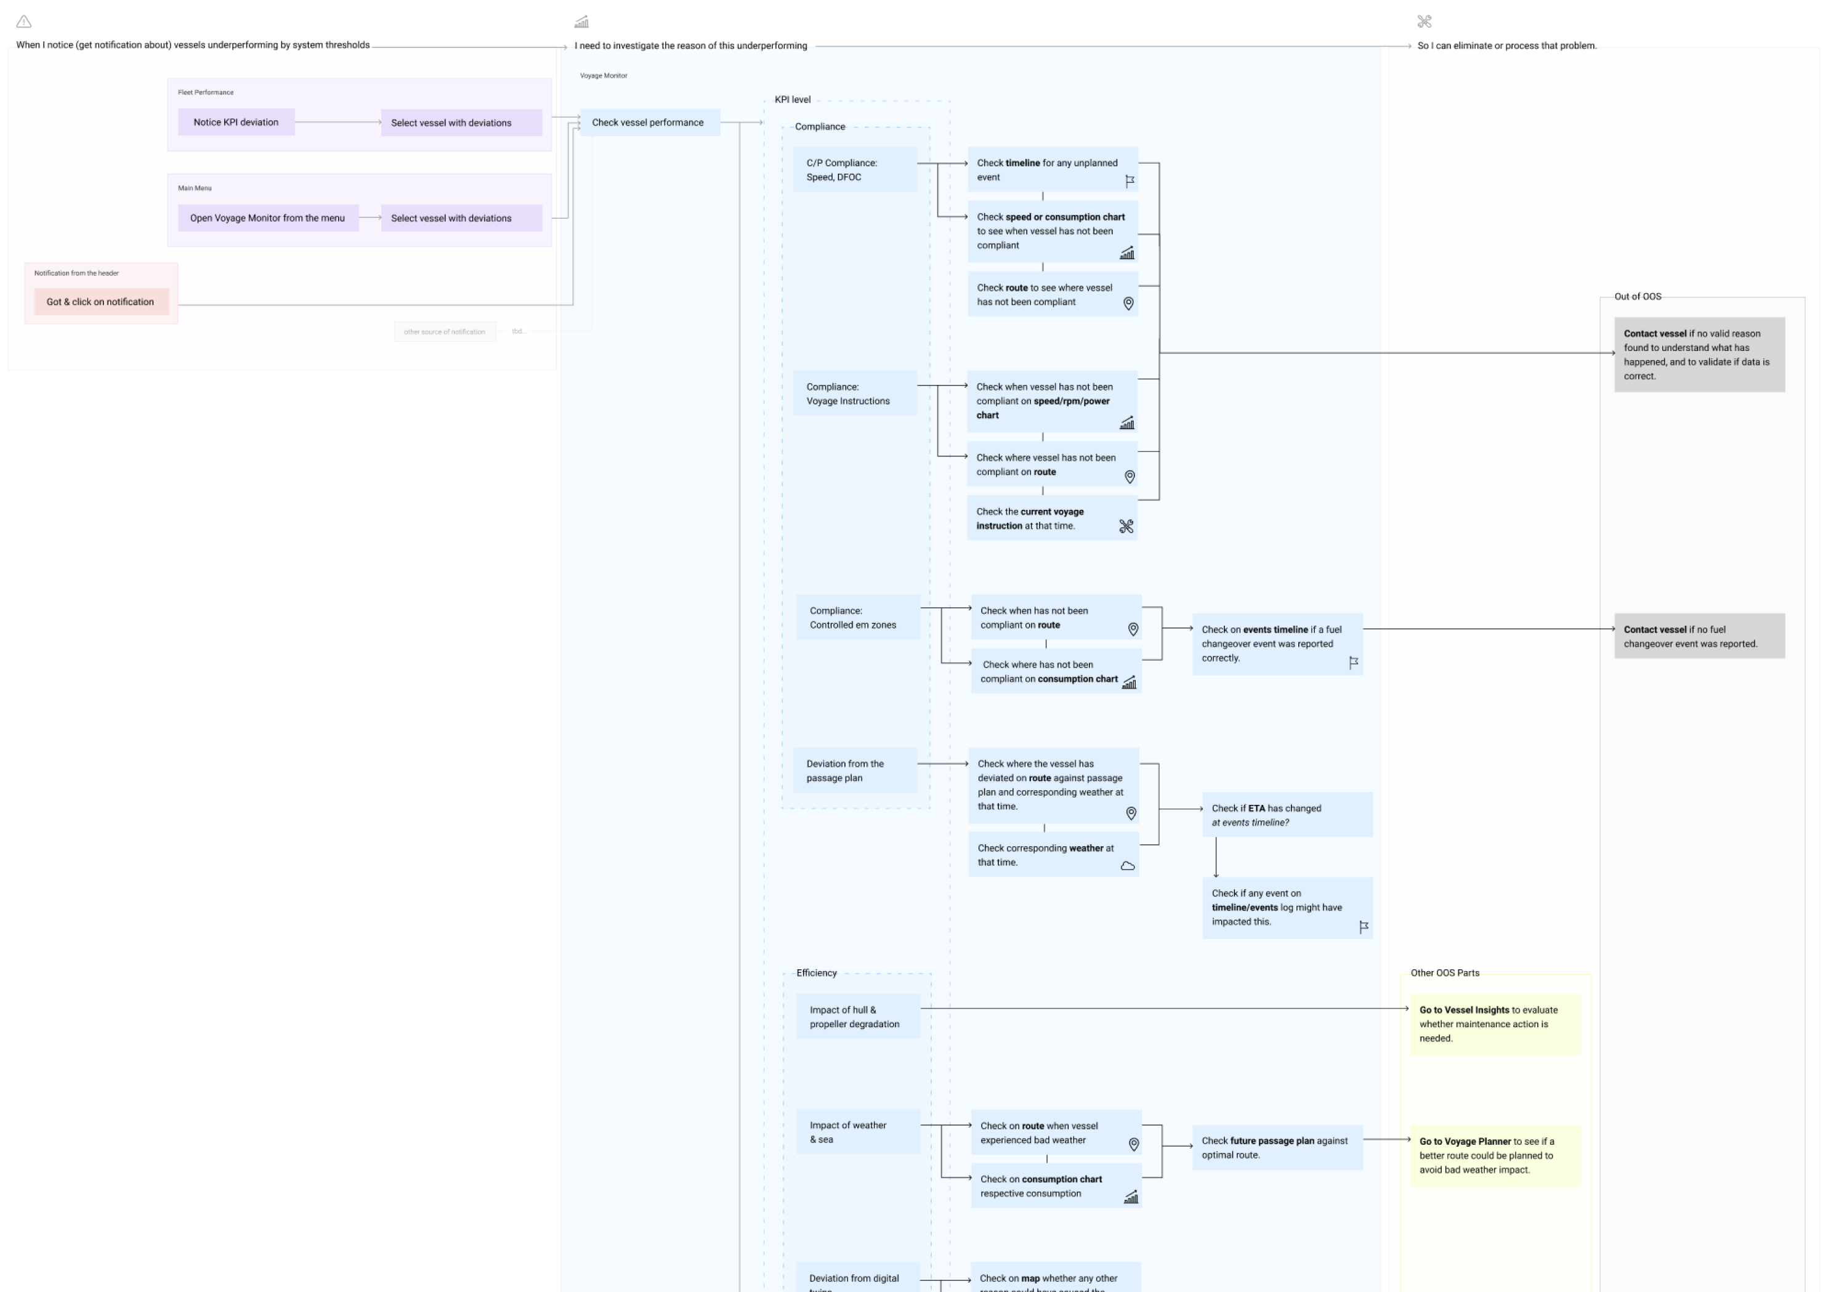Click the chart icon in 'Check where has not been compliant on consumption chart'
This screenshot has height=1292, width=1823.
(x=1128, y=682)
